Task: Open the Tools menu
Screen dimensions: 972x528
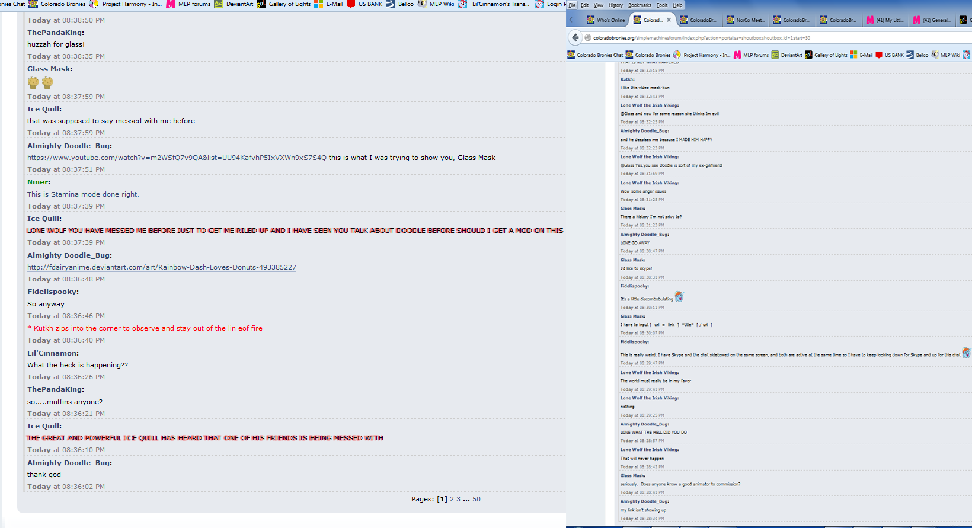Action: pos(661,5)
